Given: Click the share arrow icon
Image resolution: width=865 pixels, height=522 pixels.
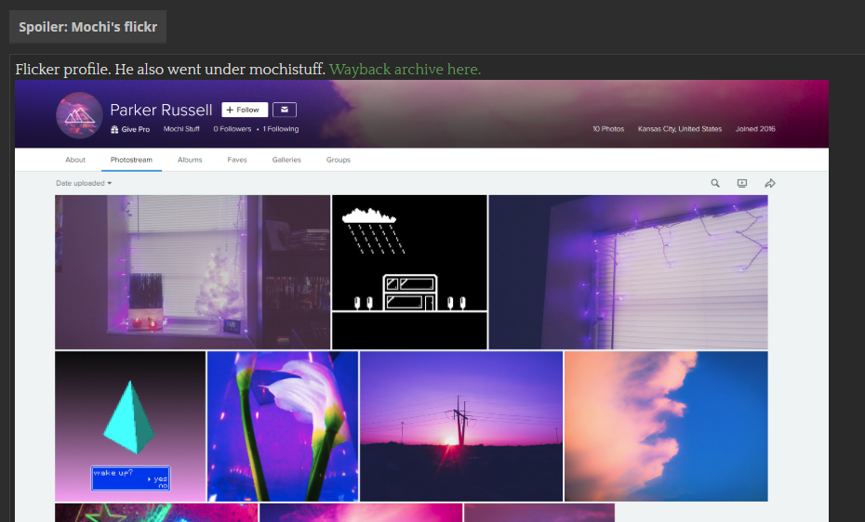Looking at the screenshot, I should click(x=770, y=183).
